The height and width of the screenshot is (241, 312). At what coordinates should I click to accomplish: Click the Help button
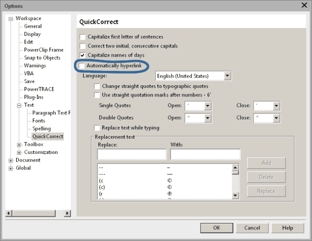tap(287, 228)
